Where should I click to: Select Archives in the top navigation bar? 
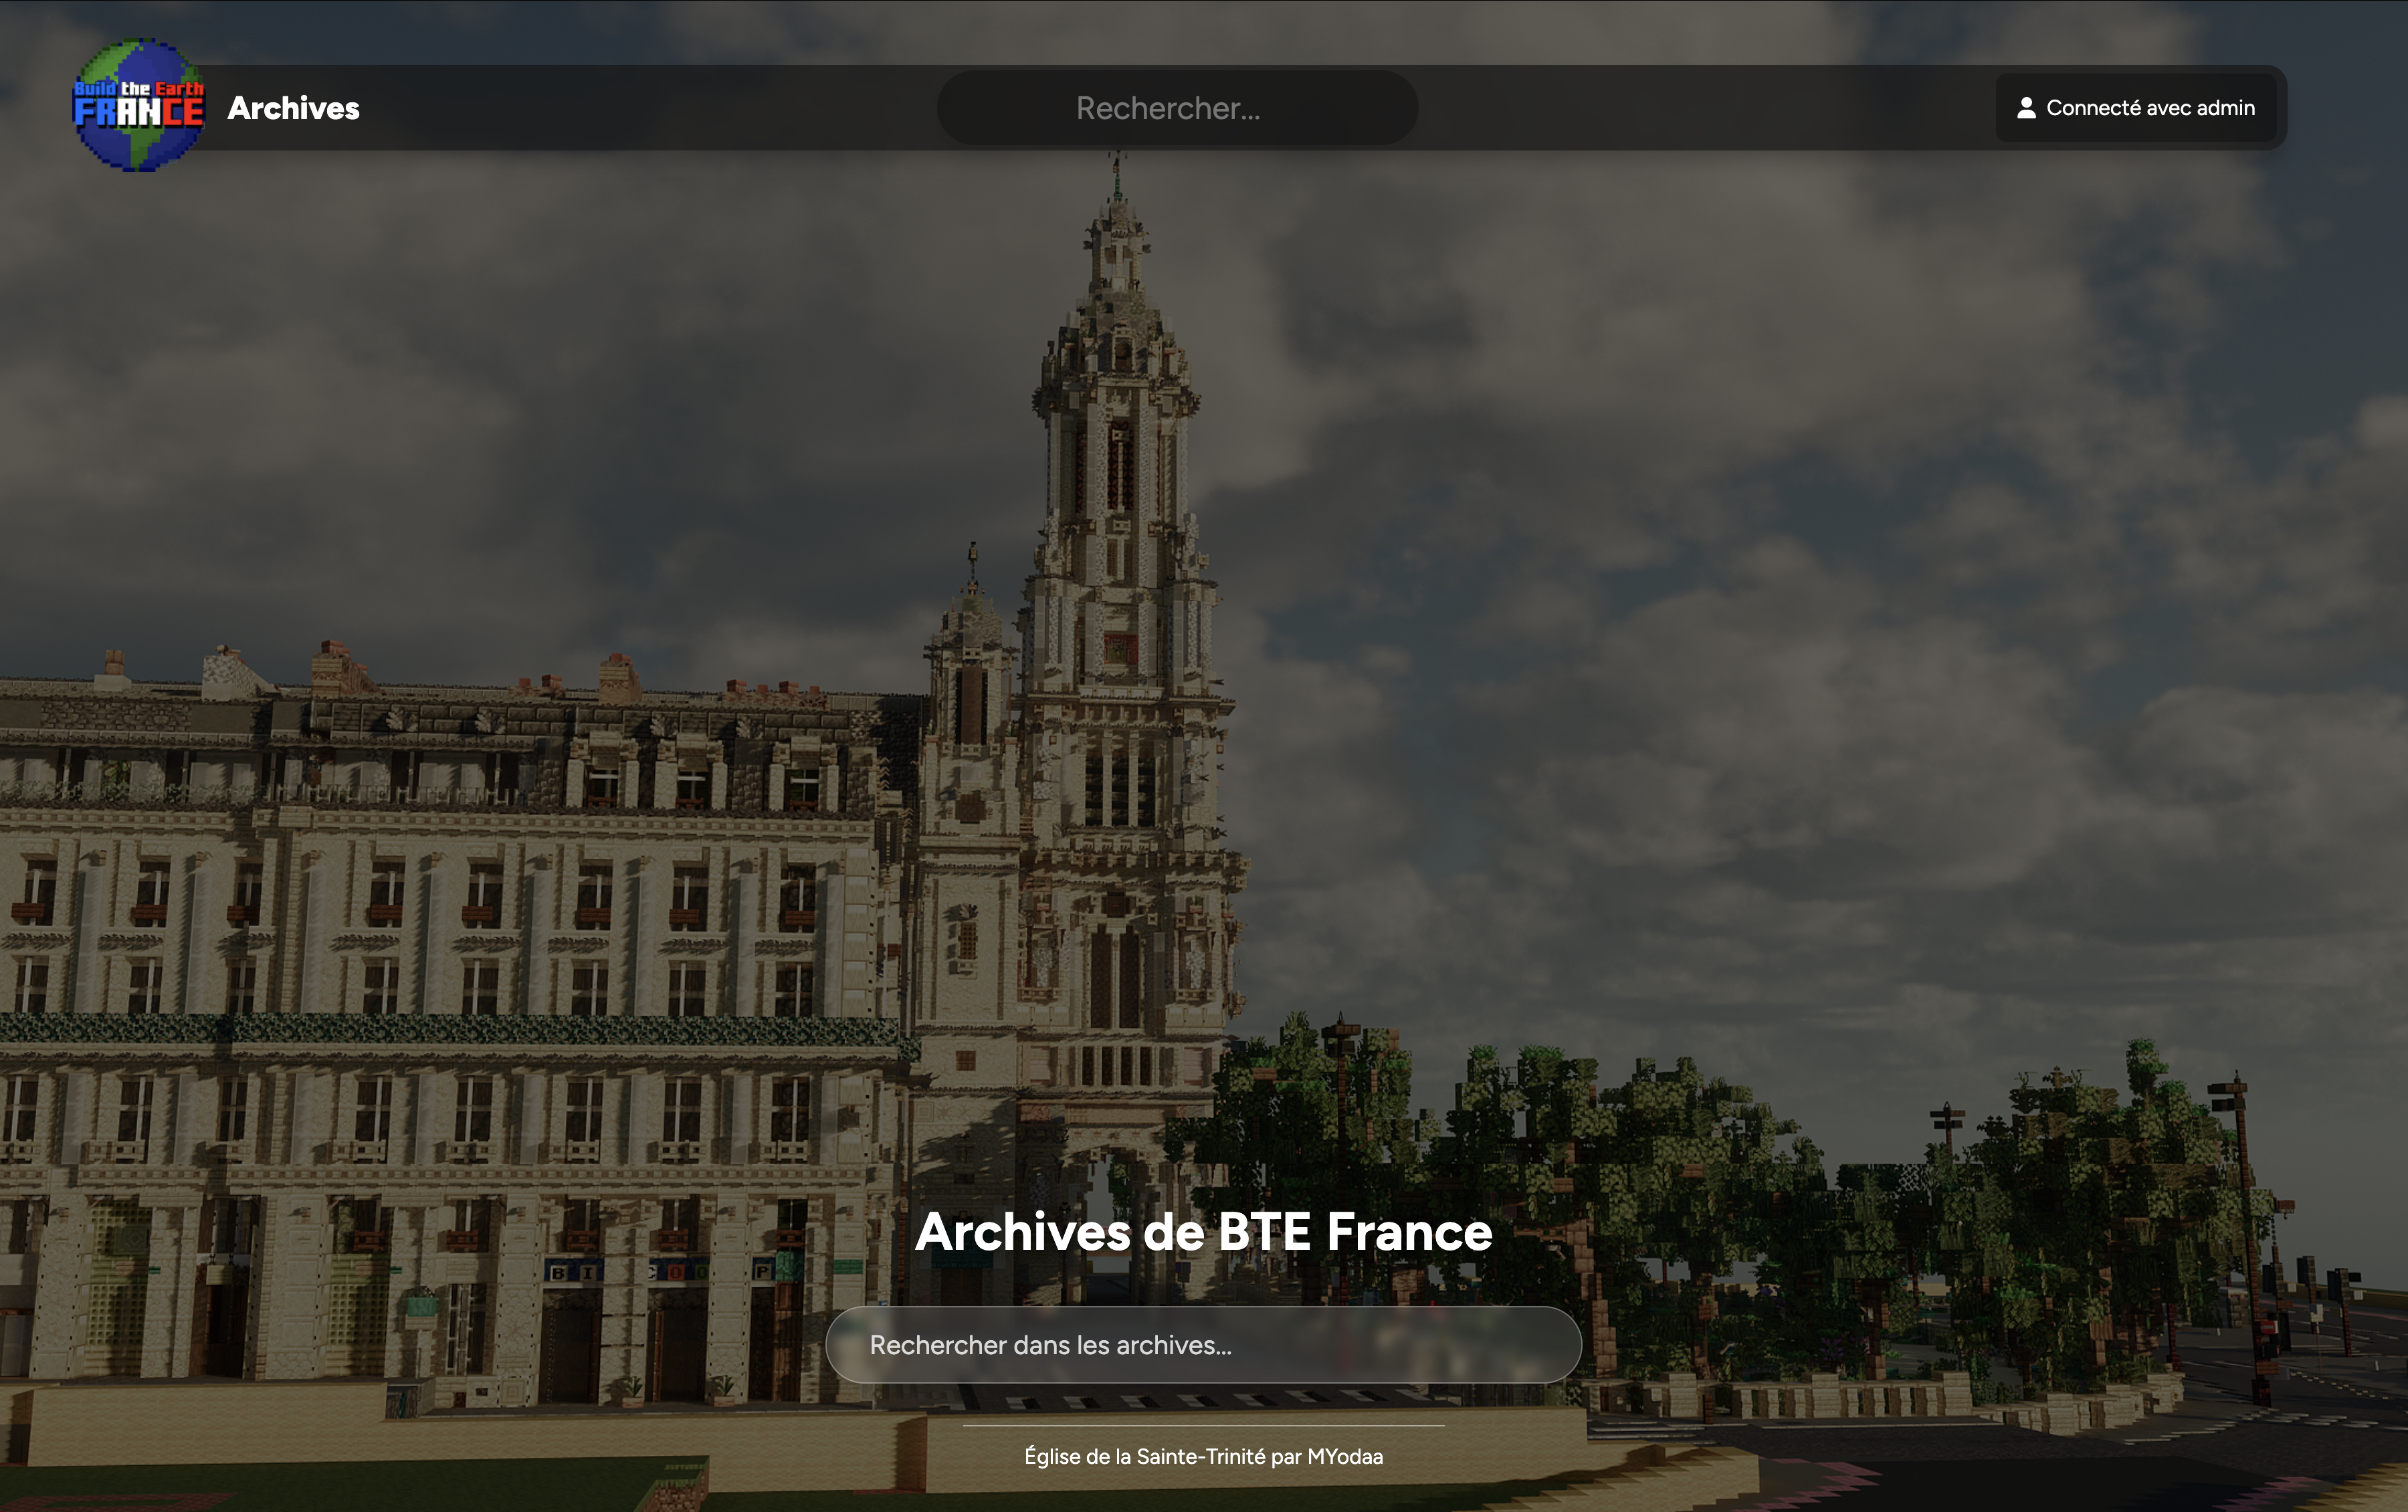tap(293, 108)
